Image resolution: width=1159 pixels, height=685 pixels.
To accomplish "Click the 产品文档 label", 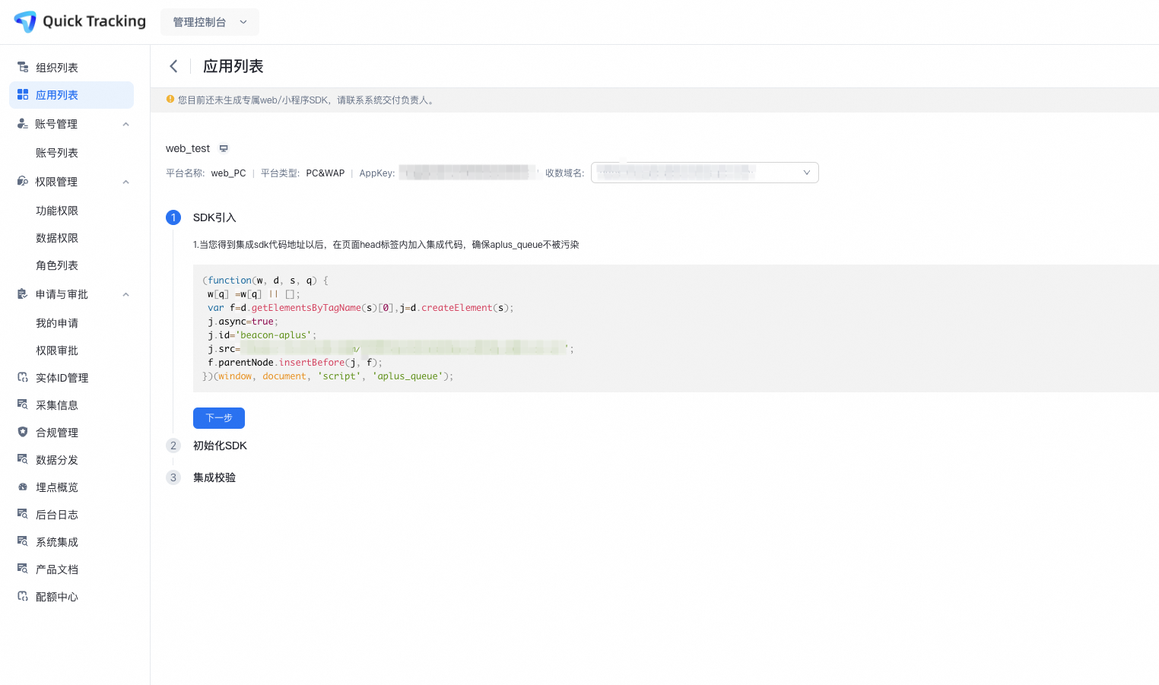I will point(57,569).
